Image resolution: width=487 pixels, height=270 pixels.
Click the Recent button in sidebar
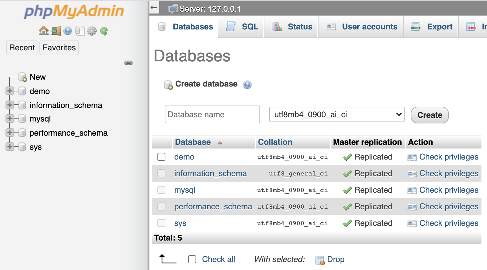click(22, 48)
